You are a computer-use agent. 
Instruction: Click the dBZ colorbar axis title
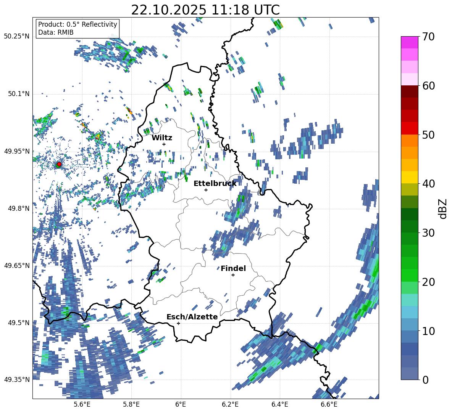click(x=443, y=208)
